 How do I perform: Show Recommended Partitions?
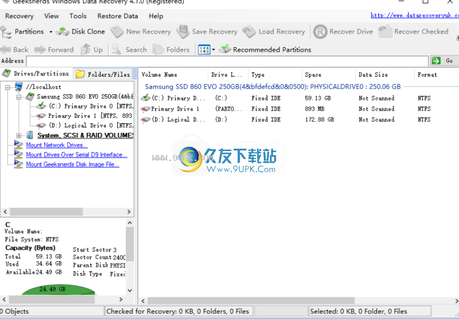(x=265, y=49)
